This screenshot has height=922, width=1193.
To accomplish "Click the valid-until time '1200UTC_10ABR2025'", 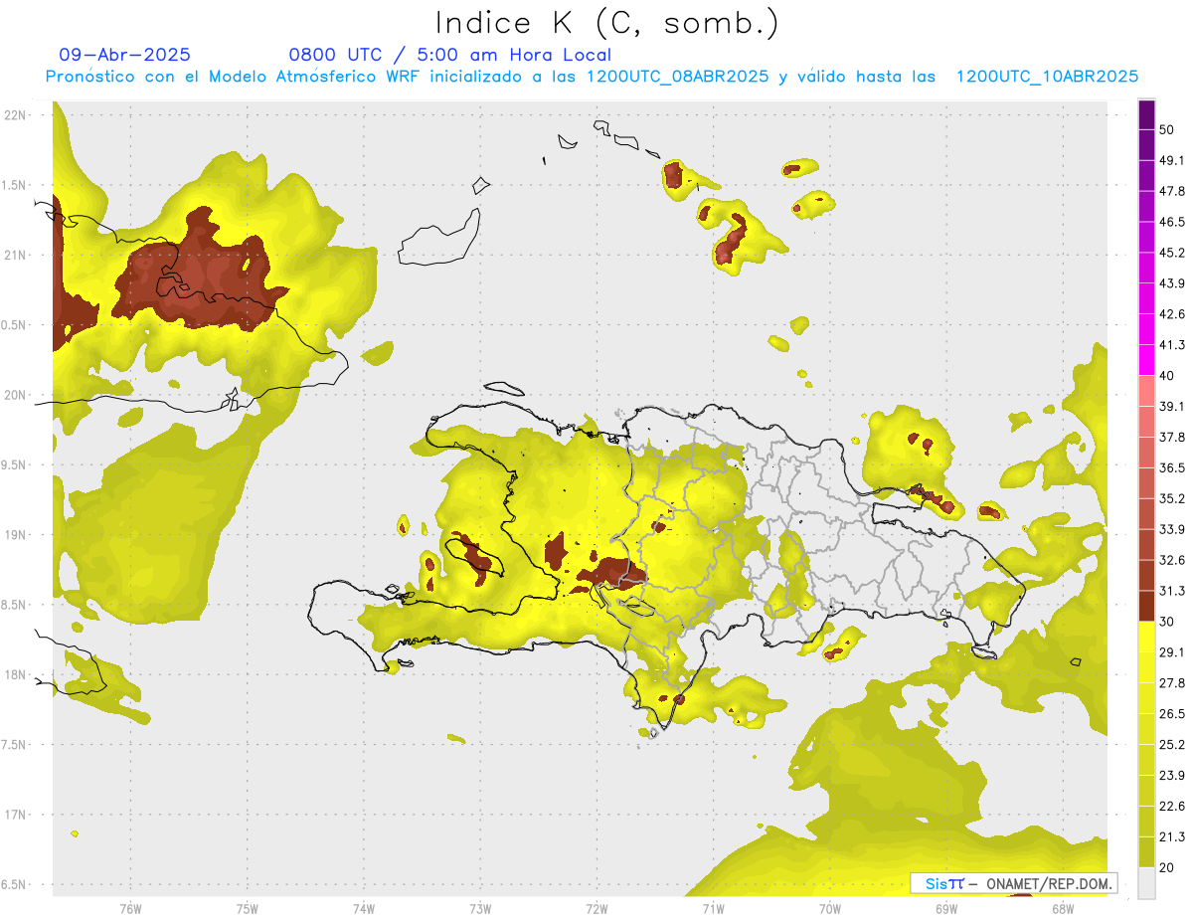I will tap(1047, 77).
